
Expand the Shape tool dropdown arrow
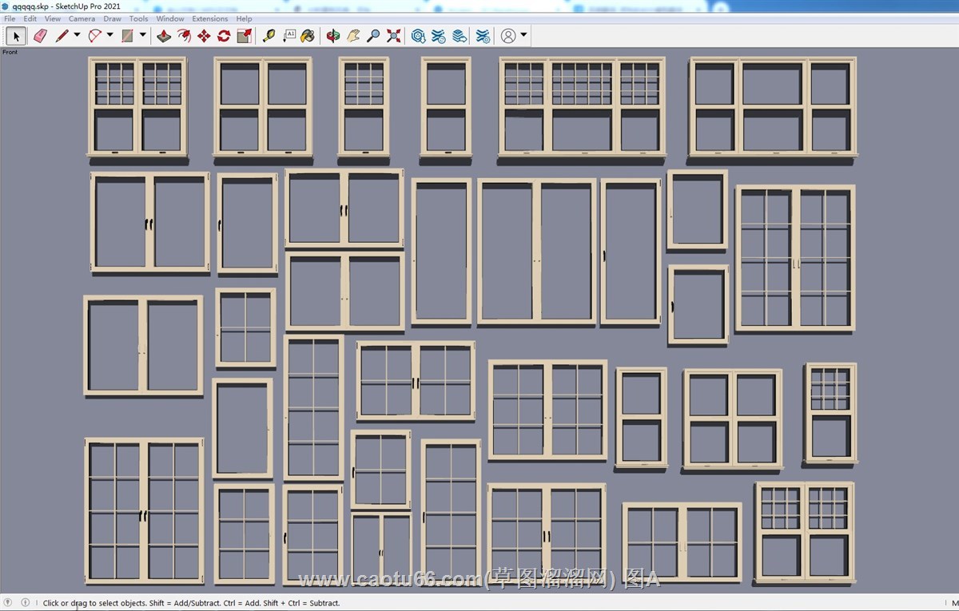point(143,35)
